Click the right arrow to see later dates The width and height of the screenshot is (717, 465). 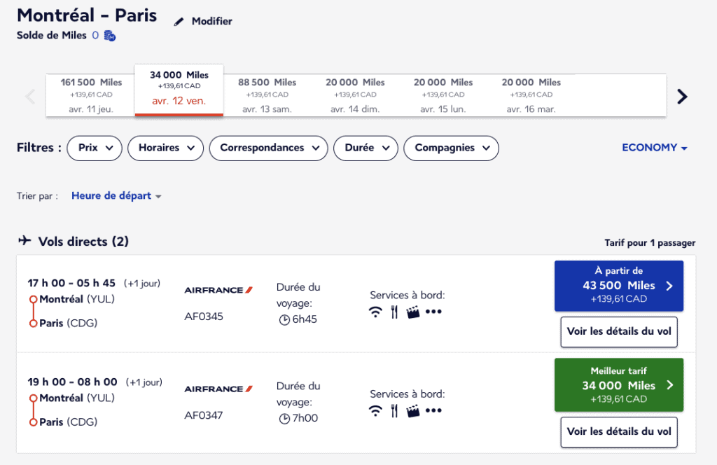pyautogui.click(x=682, y=96)
